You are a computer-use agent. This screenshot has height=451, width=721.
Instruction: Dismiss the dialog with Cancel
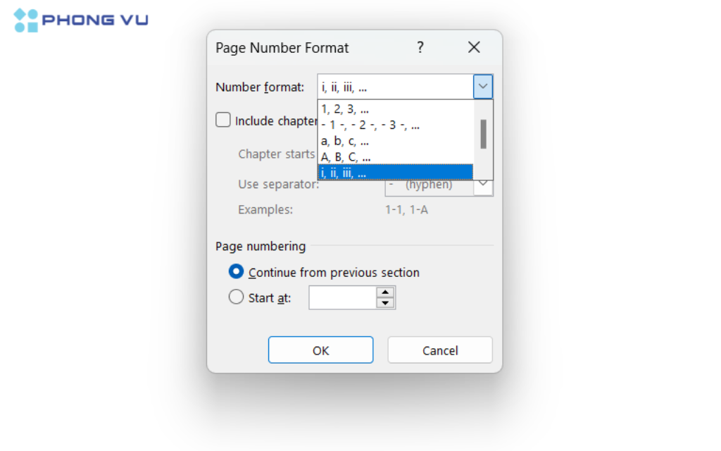(439, 350)
